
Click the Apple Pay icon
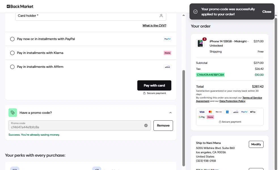253,112
